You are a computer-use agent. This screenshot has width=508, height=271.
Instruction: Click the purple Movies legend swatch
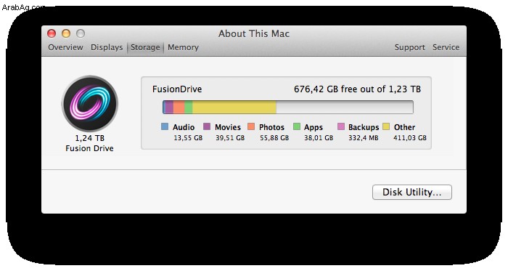click(207, 126)
